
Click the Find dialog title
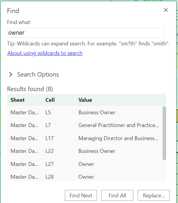[x=13, y=11]
